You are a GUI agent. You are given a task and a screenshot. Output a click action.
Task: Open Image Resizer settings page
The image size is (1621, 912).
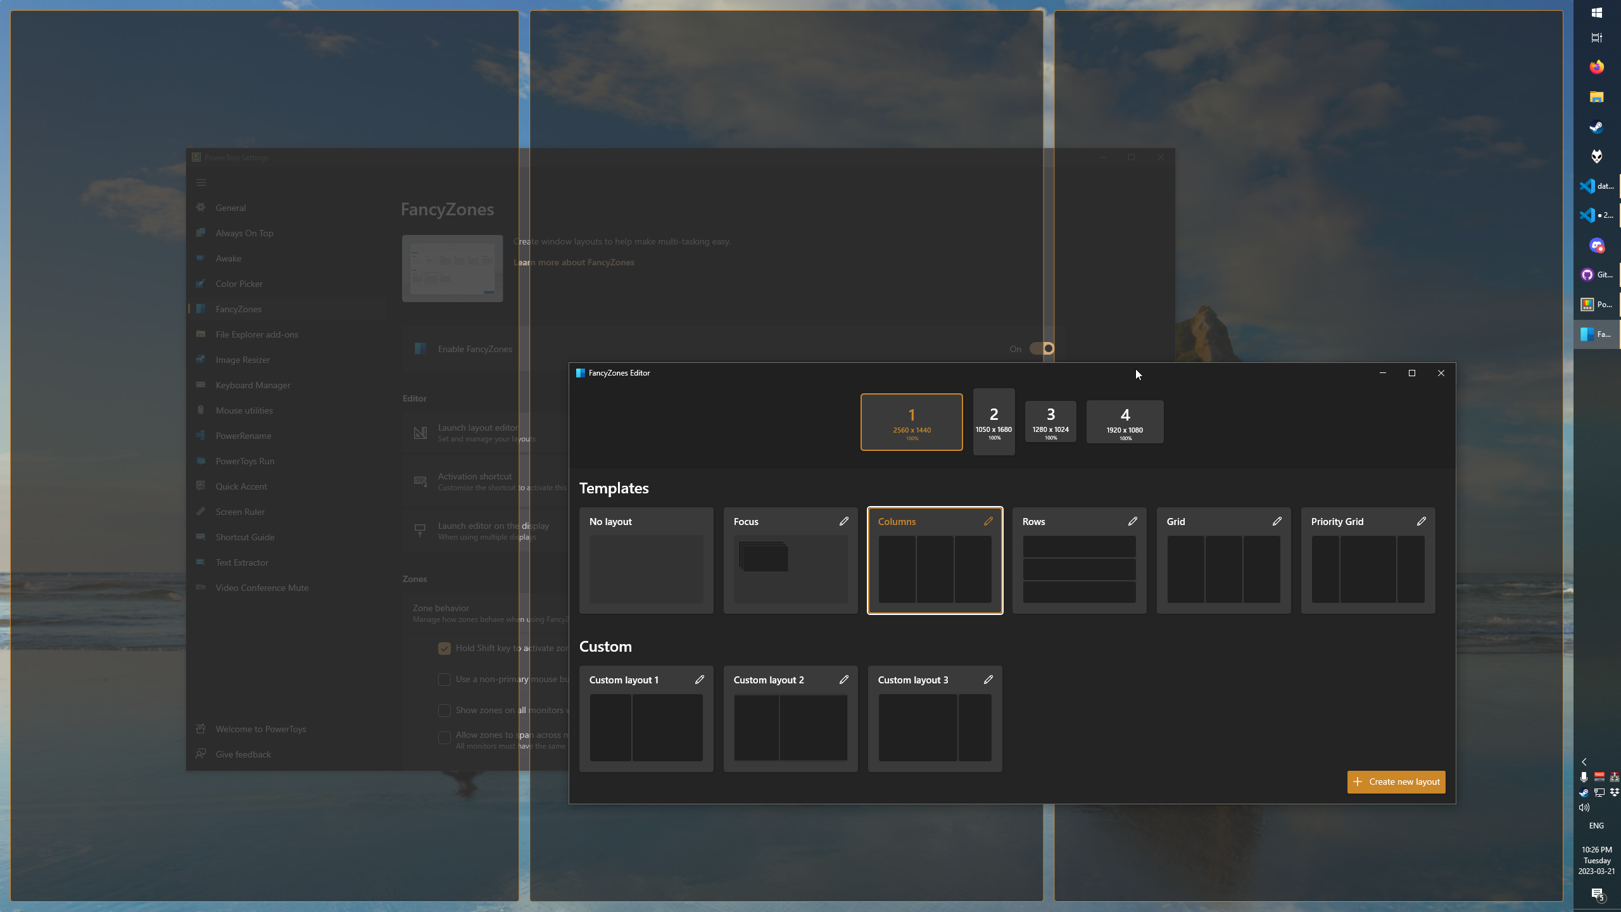click(287, 360)
